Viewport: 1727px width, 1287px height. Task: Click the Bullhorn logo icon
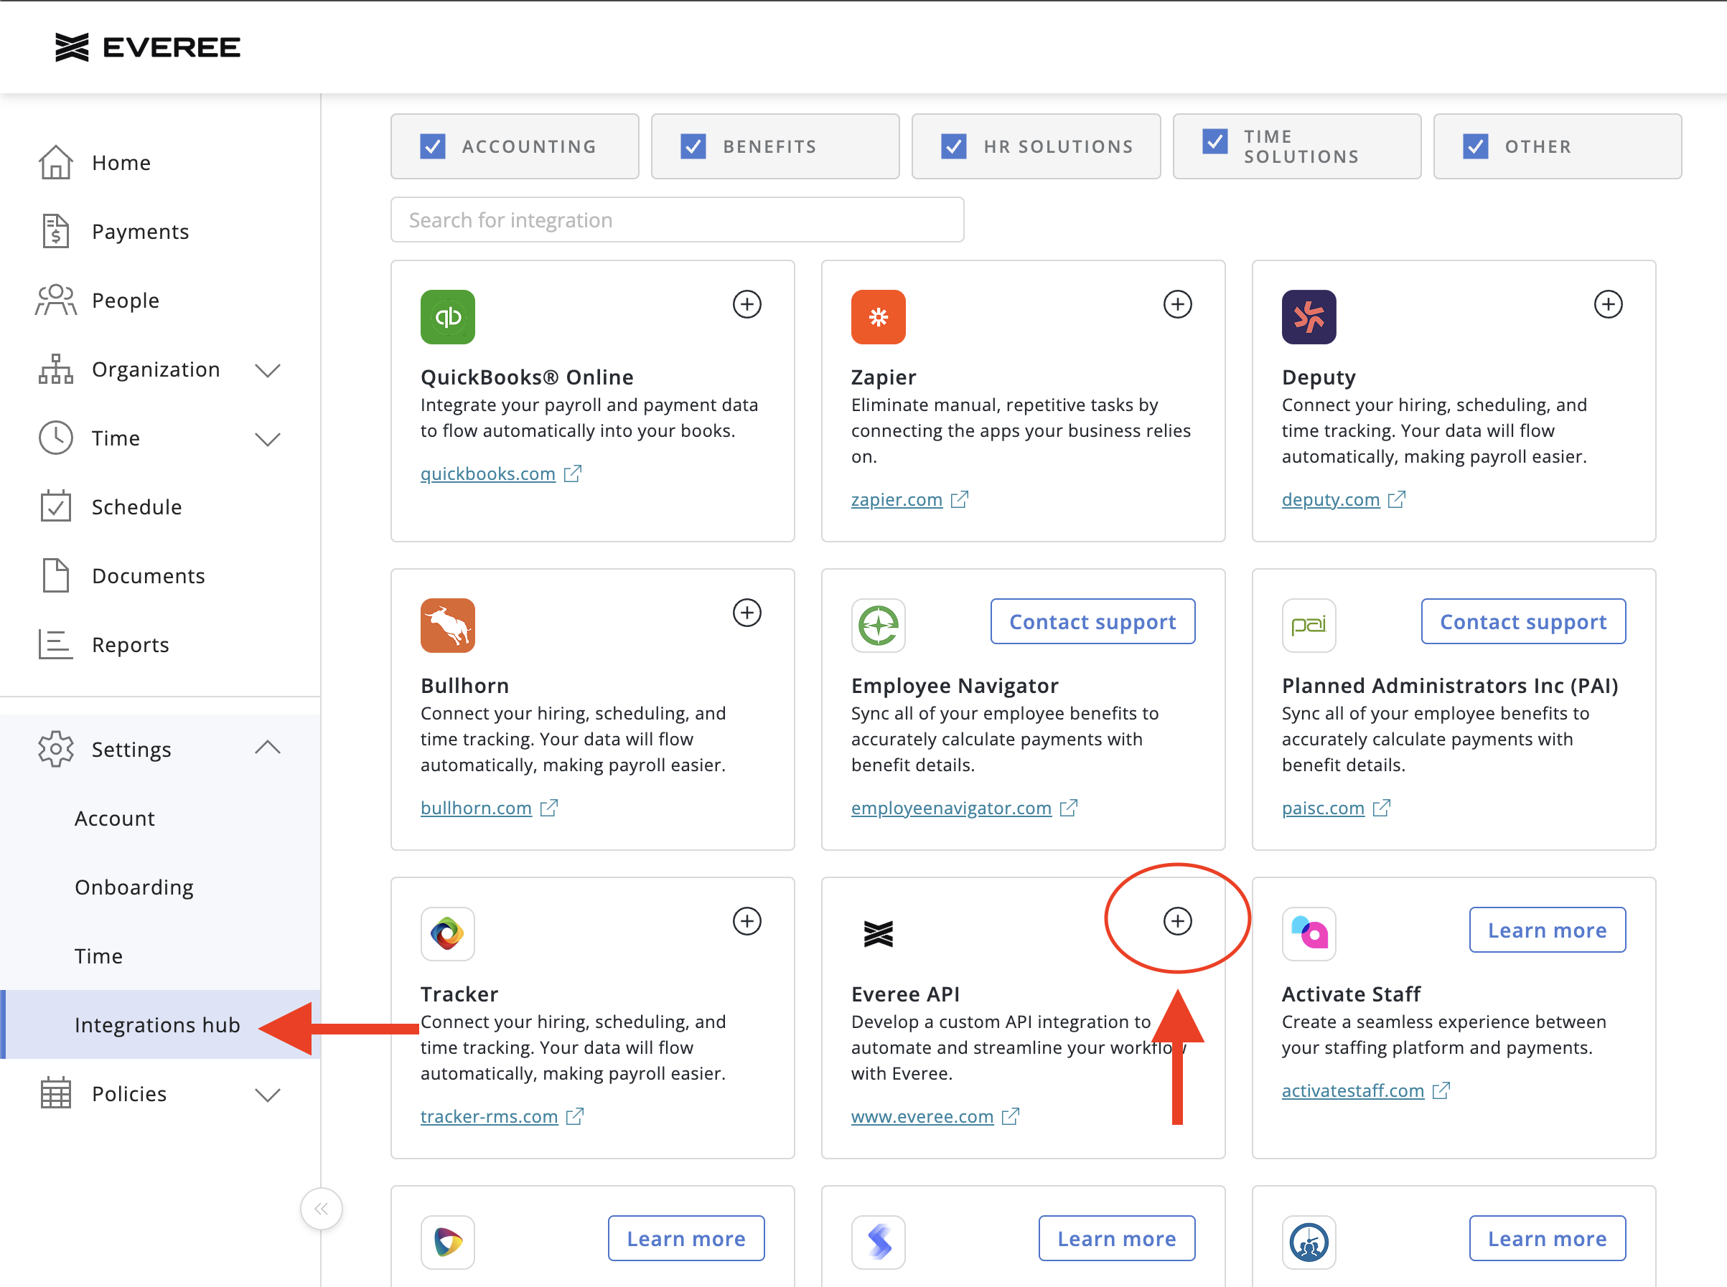pyautogui.click(x=447, y=625)
